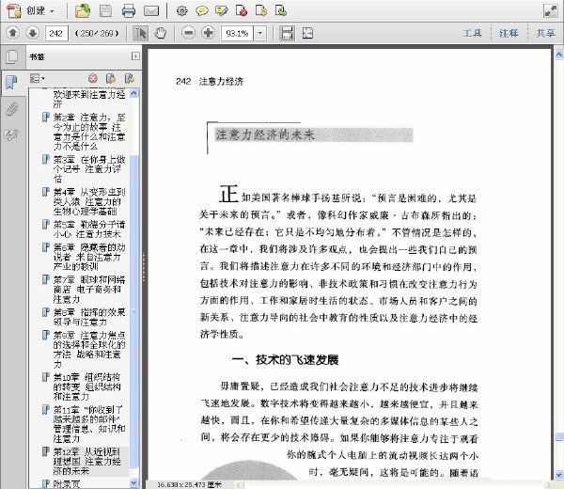Zoom in with plus button
The image size is (564, 489).
click(x=208, y=33)
